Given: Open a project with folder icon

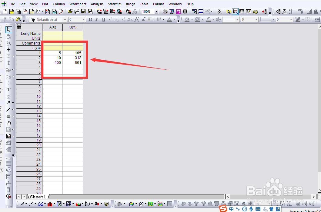Looking at the screenshot, I should point(70,12).
